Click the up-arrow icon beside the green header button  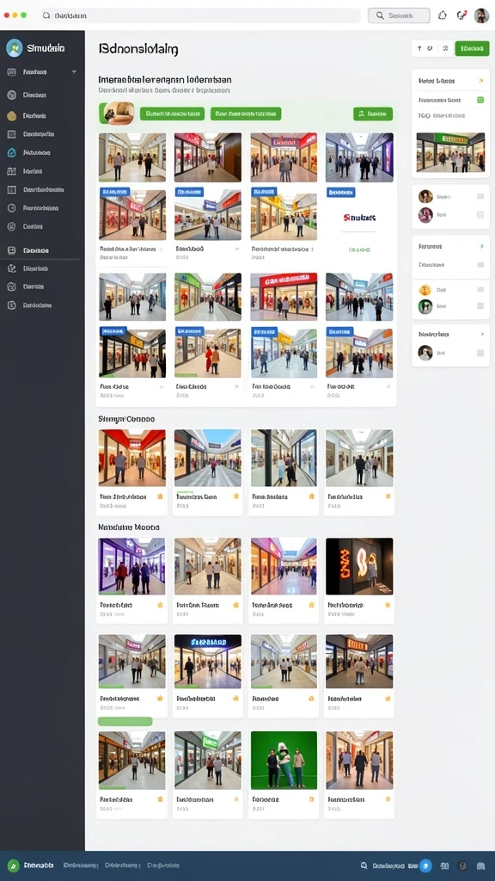[419, 48]
